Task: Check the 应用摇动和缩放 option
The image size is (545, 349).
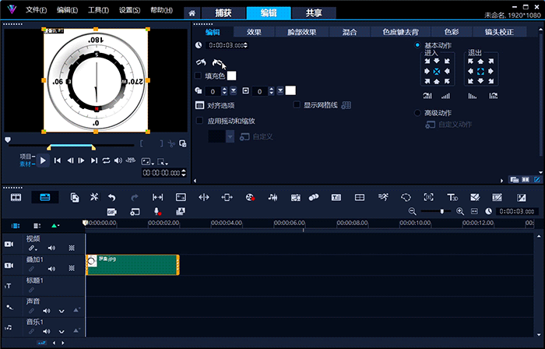Action: coord(199,121)
